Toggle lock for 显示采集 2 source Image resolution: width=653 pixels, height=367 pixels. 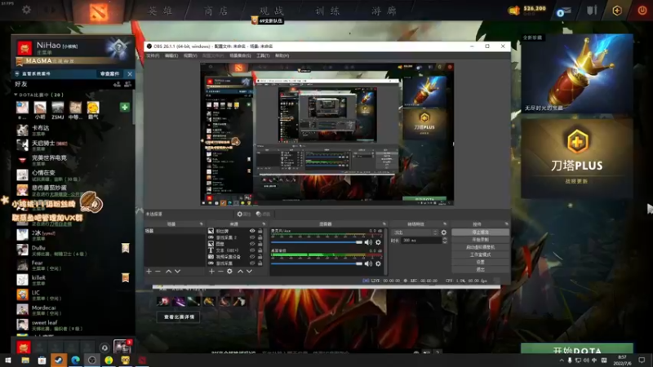tap(260, 237)
